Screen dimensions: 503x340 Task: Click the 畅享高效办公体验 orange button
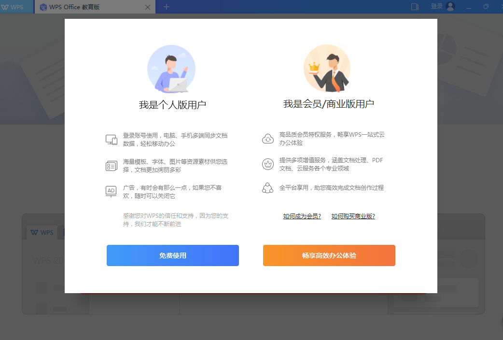[x=329, y=255]
